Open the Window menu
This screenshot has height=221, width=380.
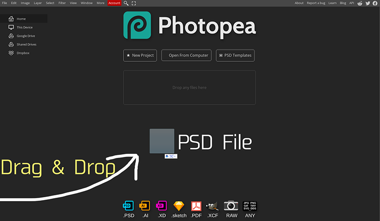point(86,3)
